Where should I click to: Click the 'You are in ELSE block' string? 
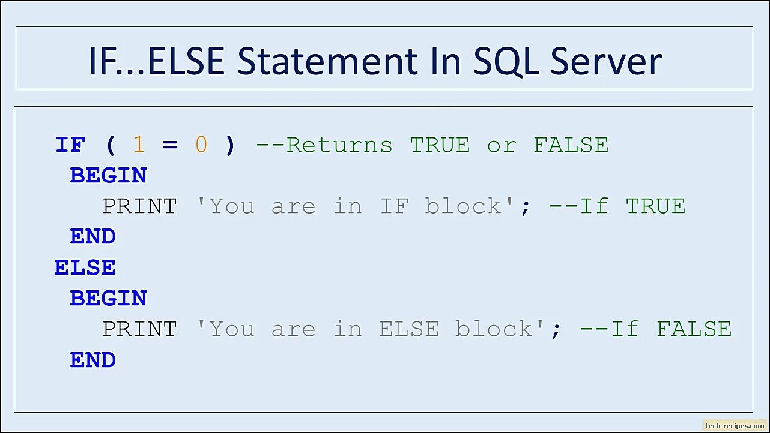371,329
